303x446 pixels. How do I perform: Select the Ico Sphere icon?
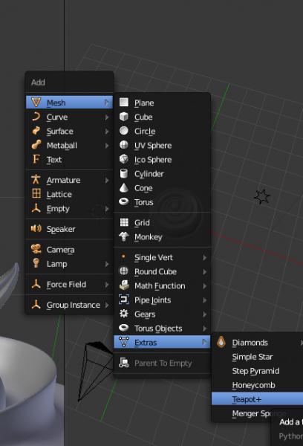pyautogui.click(x=124, y=159)
